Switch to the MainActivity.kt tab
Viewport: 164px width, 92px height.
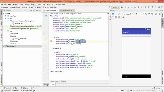click(67, 11)
